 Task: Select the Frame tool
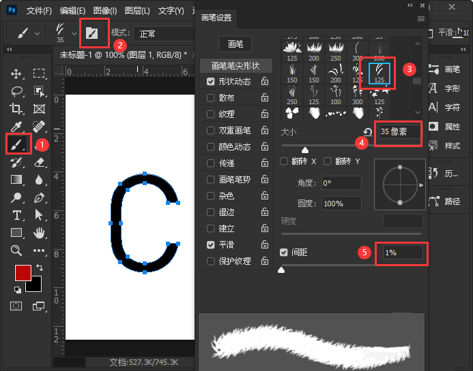(x=39, y=109)
